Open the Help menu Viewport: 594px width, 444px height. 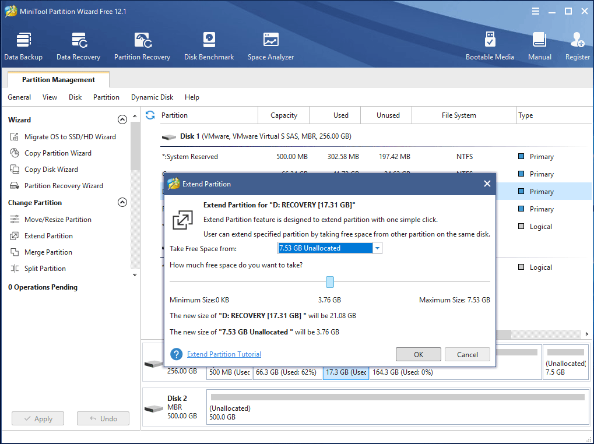point(192,97)
